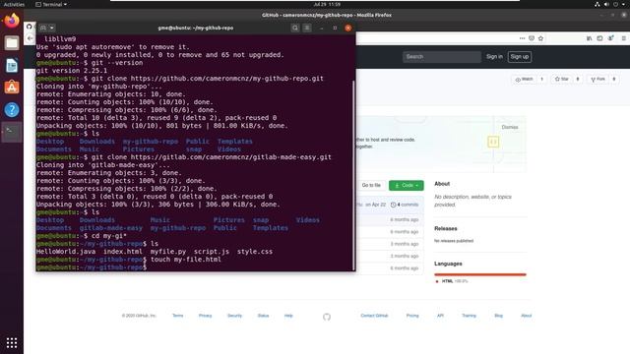Open the terminal hamburger menu
The width and height of the screenshot is (630, 354).
tap(307, 28)
